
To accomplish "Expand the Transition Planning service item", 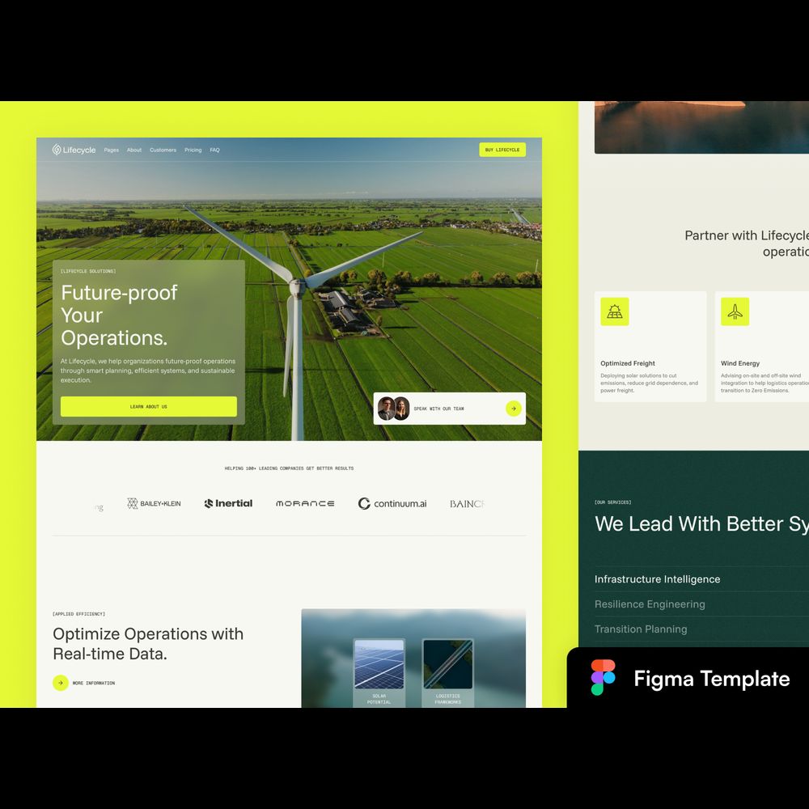I will point(641,629).
